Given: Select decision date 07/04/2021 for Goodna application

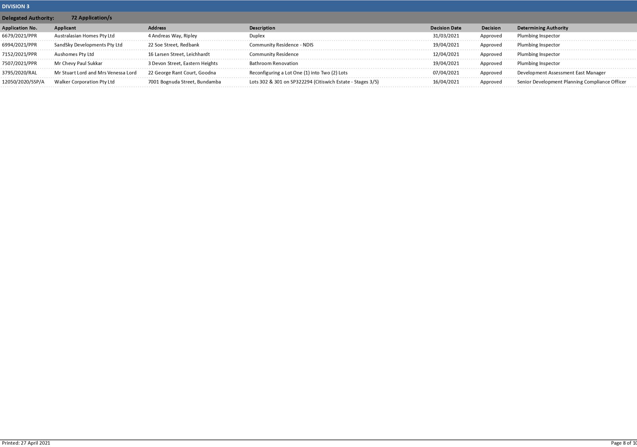Looking at the screenshot, I should coord(446,73).
